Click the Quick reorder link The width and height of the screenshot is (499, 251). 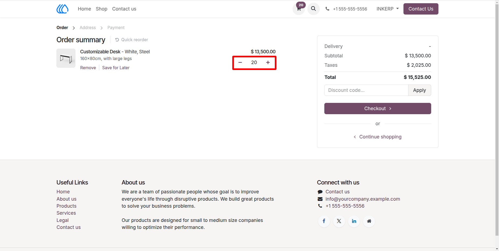point(132,40)
